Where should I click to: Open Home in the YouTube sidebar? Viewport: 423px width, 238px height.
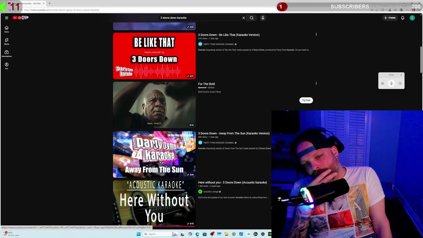[x=6, y=29]
